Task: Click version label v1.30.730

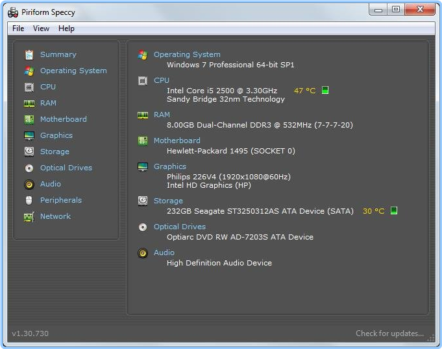Action: click(30, 333)
